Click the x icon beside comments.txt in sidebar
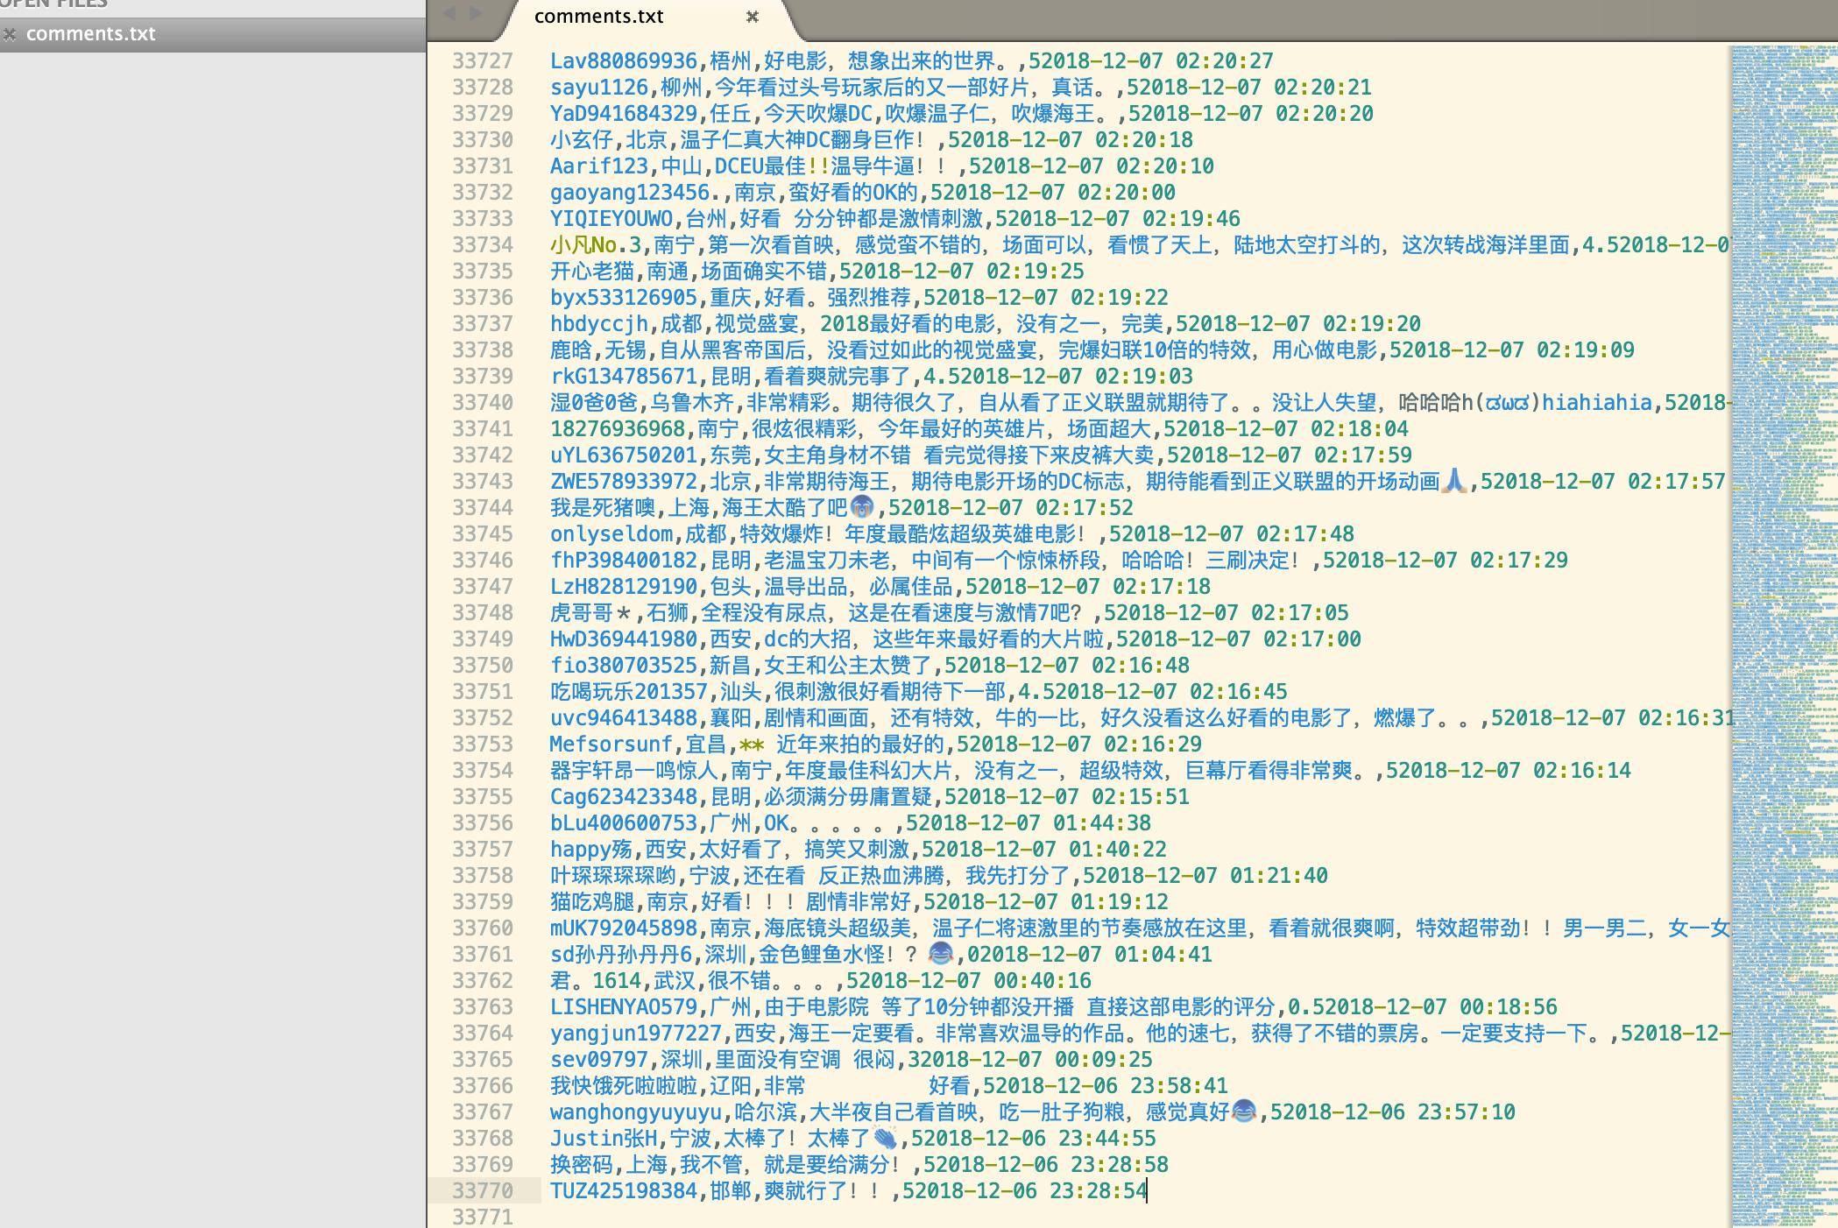The height and width of the screenshot is (1228, 1838). click(x=10, y=34)
